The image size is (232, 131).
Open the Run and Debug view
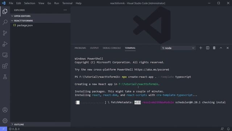pos(5,44)
